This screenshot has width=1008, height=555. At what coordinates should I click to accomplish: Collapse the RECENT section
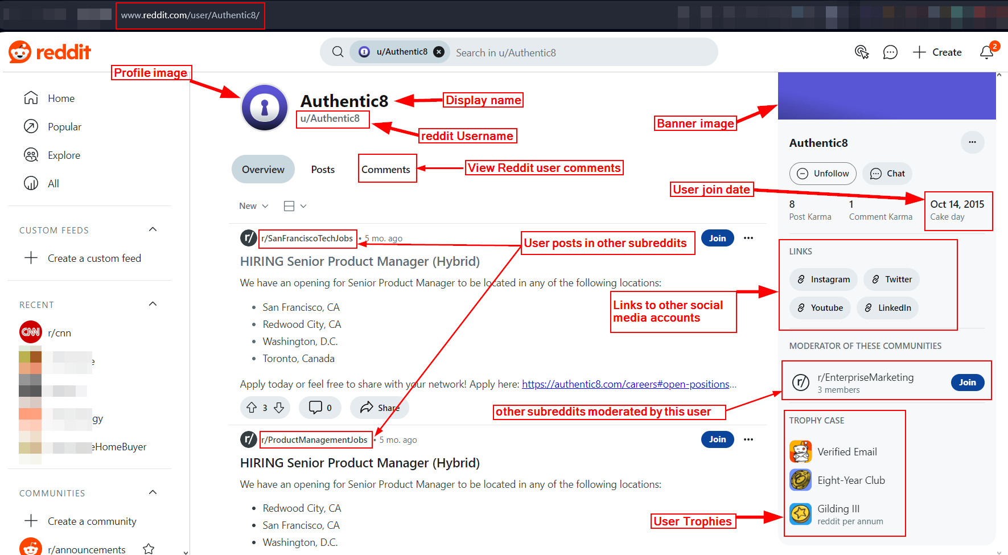pyautogui.click(x=153, y=303)
